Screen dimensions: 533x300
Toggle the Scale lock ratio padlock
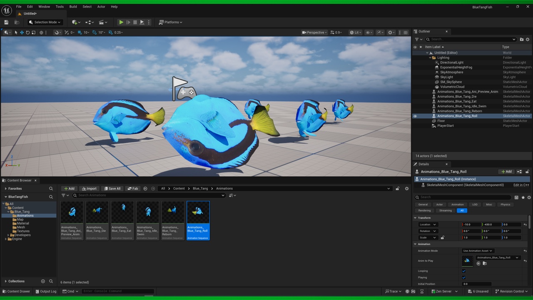click(442, 237)
